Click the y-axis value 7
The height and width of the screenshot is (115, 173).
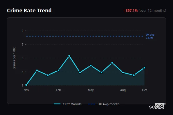pos(22,45)
